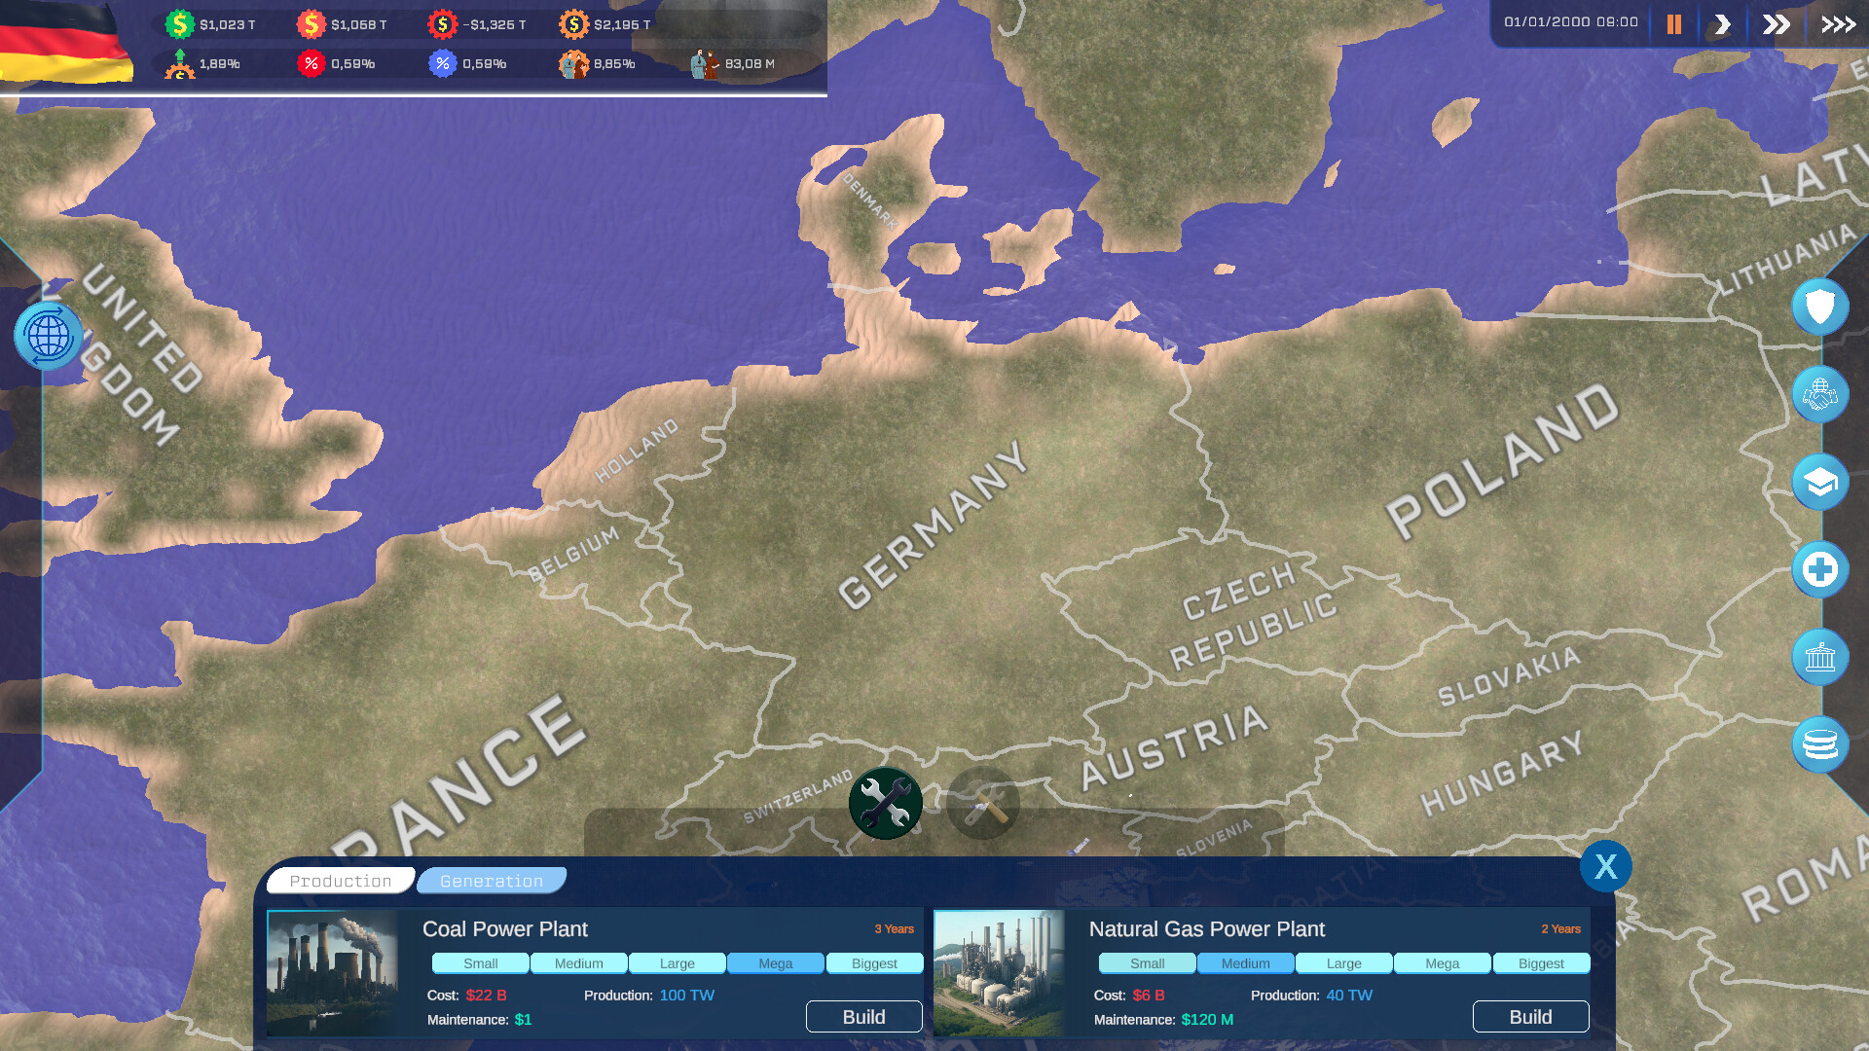Click the dimmed tools icon beside the wrench
Viewport: 1869px width, 1051px height.
pyautogui.click(x=982, y=802)
